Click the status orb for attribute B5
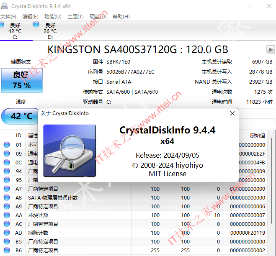 point(7,241)
